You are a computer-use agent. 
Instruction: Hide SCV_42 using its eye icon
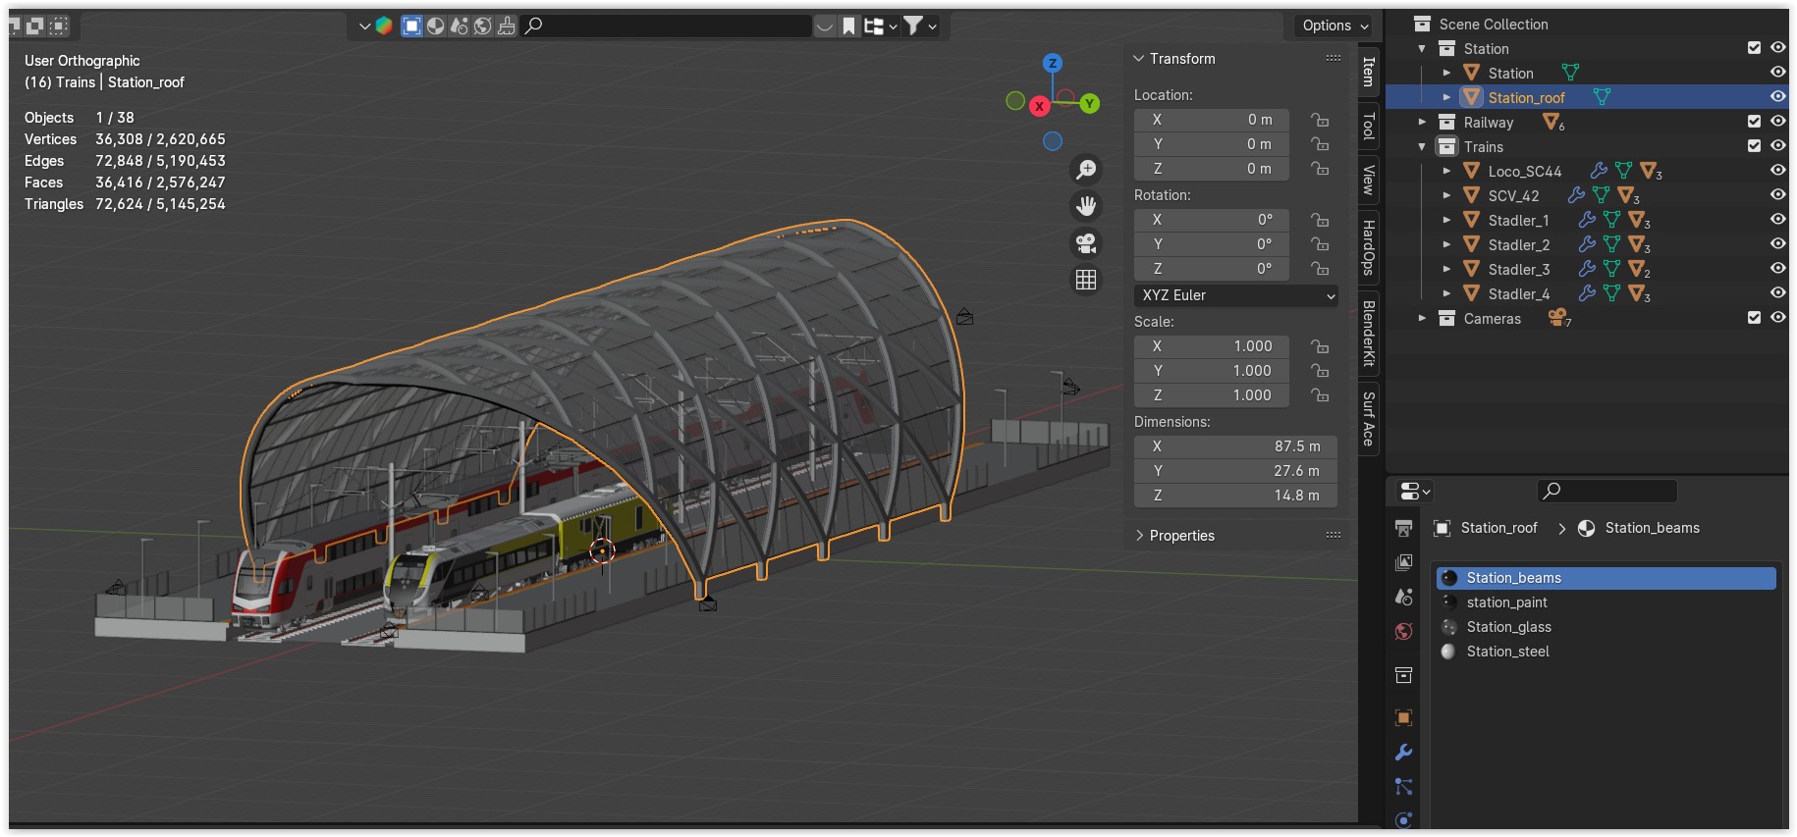(x=1777, y=195)
